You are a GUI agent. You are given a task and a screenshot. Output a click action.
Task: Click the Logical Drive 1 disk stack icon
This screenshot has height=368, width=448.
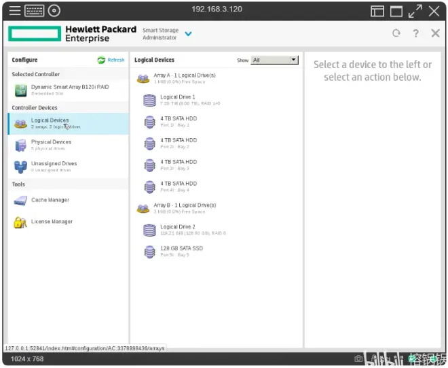coord(149,100)
